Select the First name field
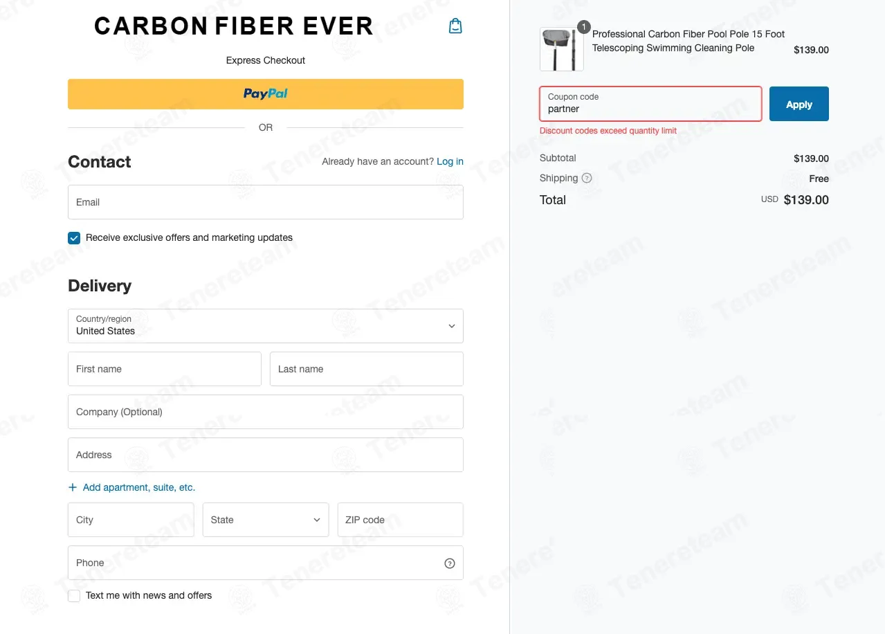The image size is (885, 634). pos(165,369)
